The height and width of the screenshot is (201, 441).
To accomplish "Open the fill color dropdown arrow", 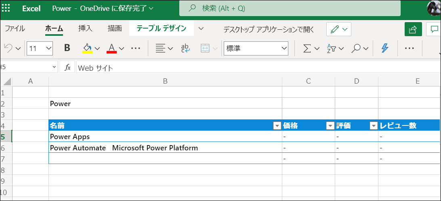I will click(x=97, y=48).
